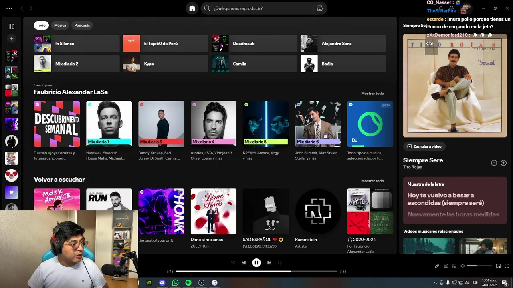Open the Mix diario 2 tile
The width and height of the screenshot is (513, 288).
pyautogui.click(x=77, y=64)
